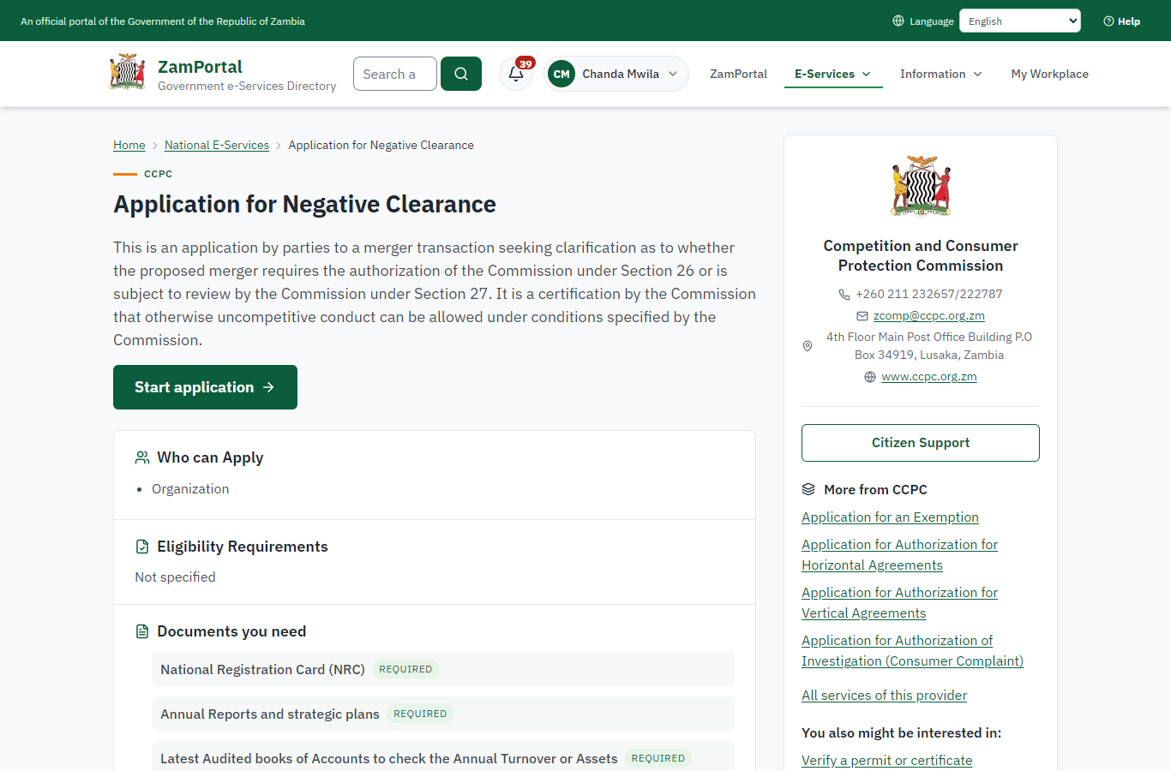Open the English language dropdown
The height and width of the screenshot is (771, 1171).
point(1020,21)
